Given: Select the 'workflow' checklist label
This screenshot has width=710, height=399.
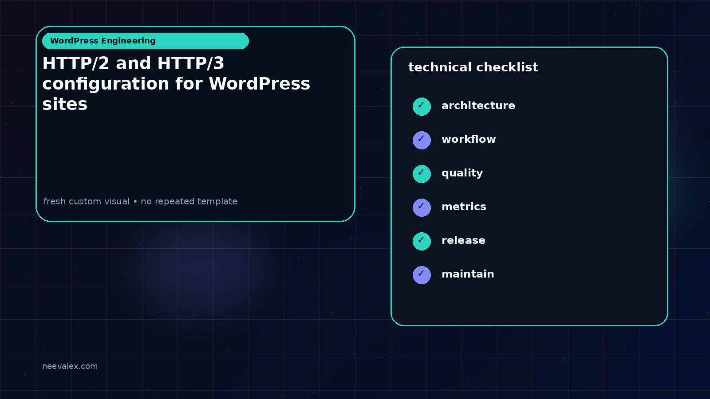Looking at the screenshot, I should [469, 139].
